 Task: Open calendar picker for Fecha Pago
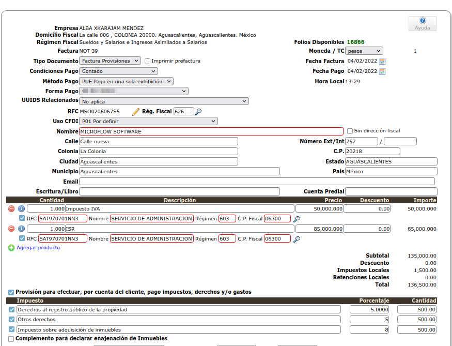(382, 71)
